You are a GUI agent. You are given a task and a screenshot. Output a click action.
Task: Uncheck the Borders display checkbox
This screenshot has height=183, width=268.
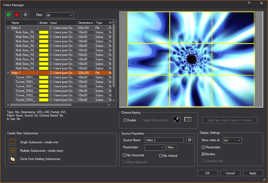point(203,154)
